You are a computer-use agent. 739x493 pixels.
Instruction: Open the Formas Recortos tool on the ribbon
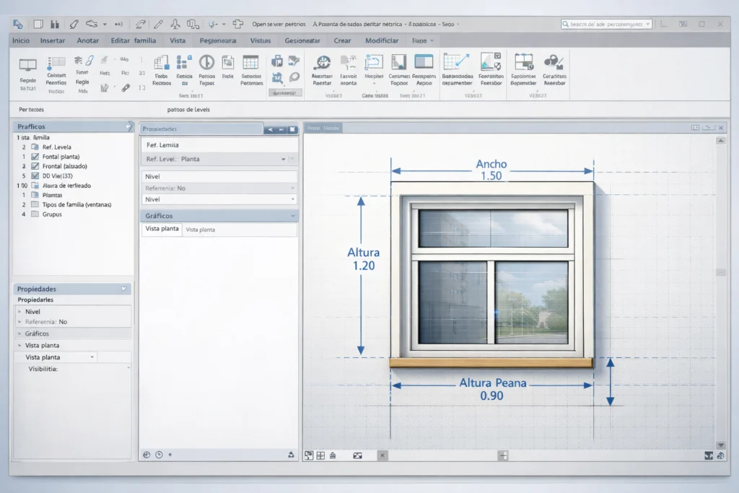point(160,72)
